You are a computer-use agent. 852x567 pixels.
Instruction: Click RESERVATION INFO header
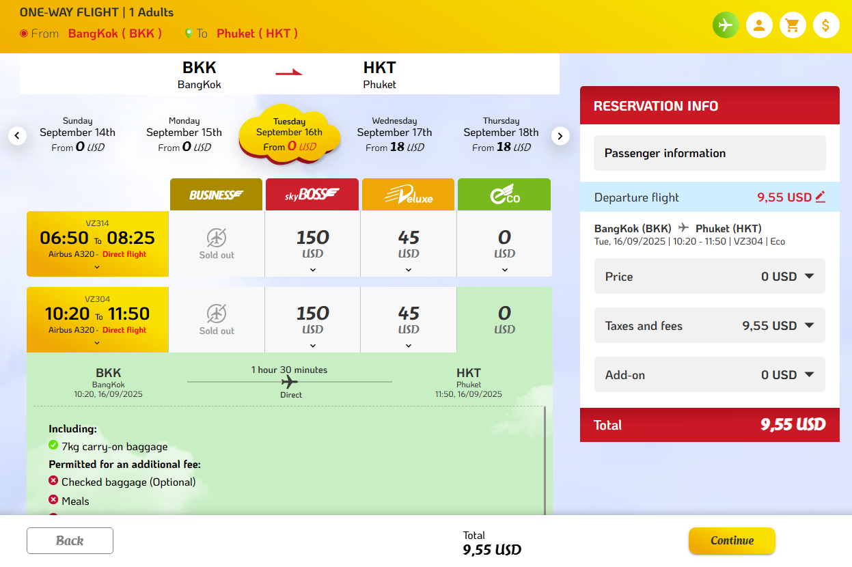tap(710, 105)
